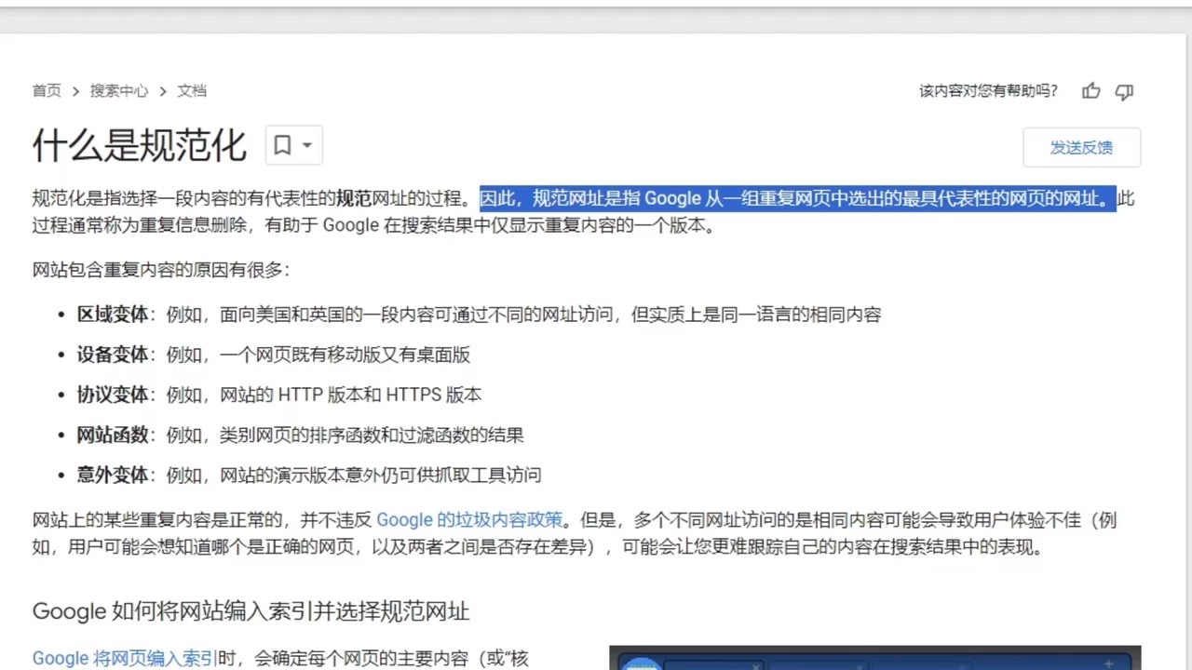Open 搜索中心 breadcrumb link
This screenshot has height=670, width=1192.
point(119,91)
